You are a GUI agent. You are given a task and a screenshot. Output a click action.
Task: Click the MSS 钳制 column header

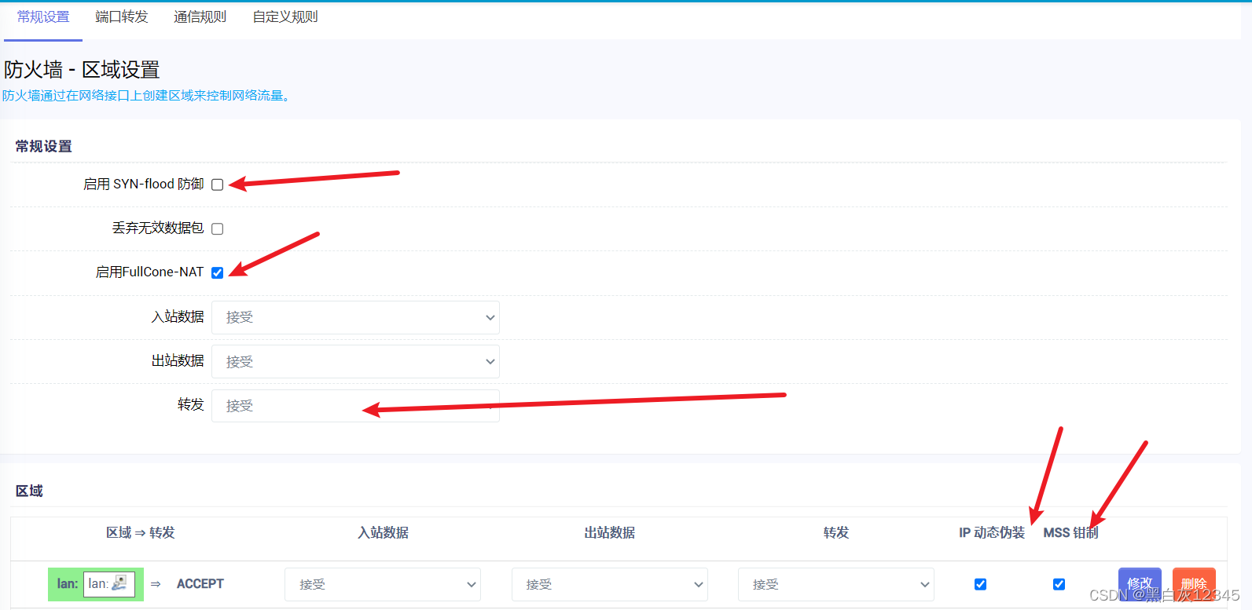coord(1070,532)
